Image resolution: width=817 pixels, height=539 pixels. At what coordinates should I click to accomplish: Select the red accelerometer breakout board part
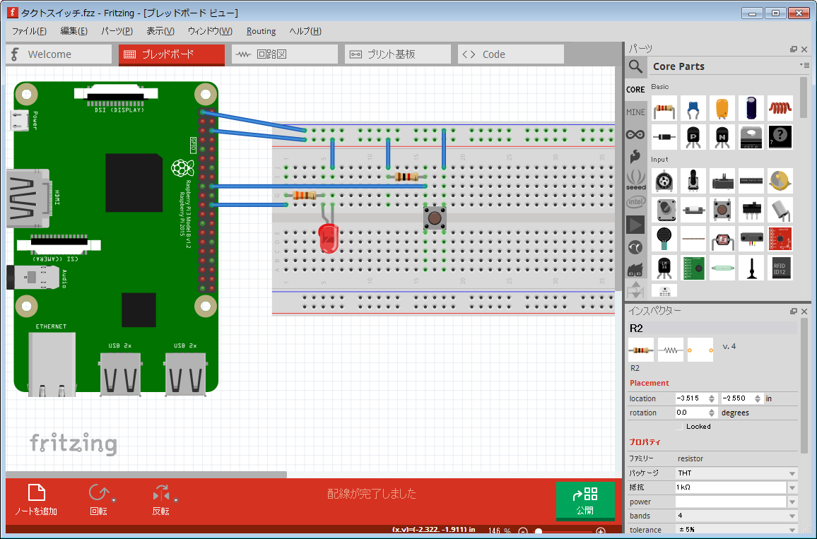coord(780,239)
